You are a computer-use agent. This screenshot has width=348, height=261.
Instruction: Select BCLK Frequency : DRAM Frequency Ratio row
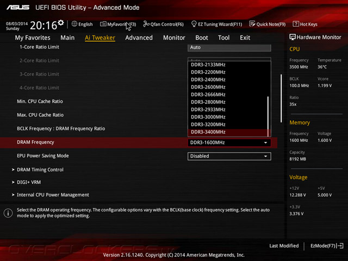point(61,129)
